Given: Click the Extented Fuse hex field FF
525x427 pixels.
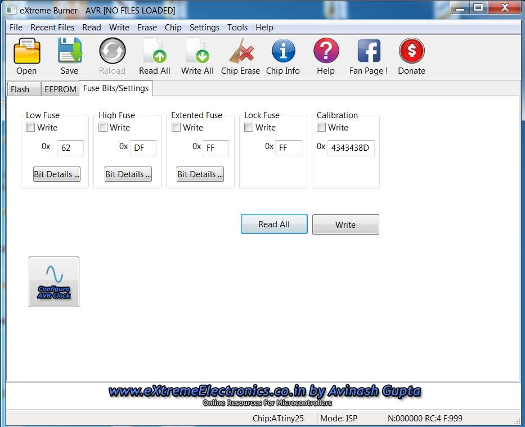Looking at the screenshot, I should (x=216, y=148).
